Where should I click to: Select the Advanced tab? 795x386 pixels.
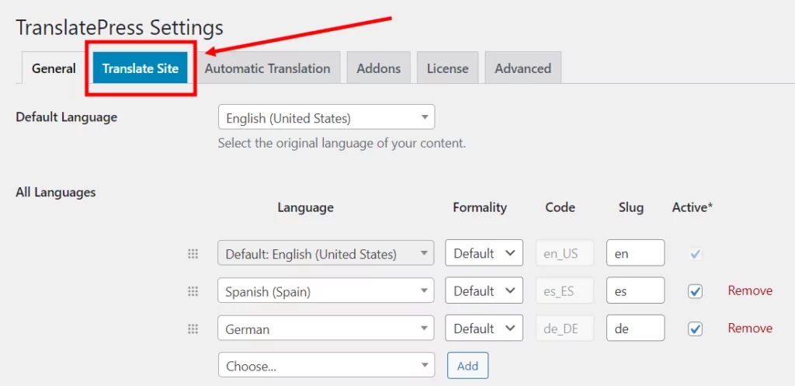point(522,68)
